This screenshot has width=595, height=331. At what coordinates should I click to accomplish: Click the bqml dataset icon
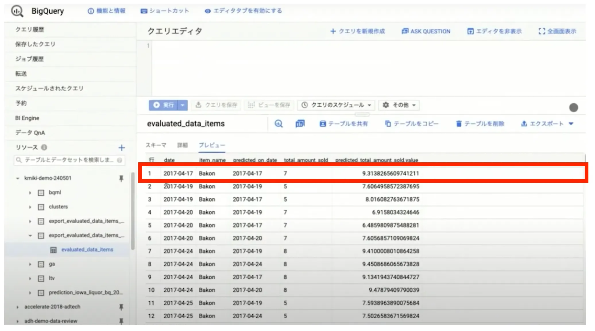tap(41, 193)
